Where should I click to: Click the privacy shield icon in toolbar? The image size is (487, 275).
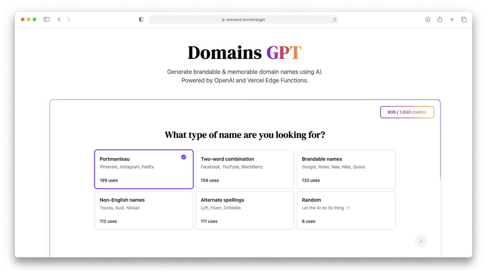point(141,19)
